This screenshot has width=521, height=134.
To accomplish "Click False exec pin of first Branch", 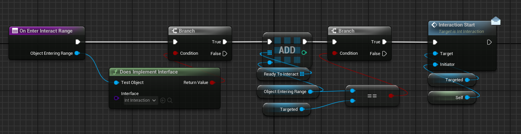I will click(225, 53).
